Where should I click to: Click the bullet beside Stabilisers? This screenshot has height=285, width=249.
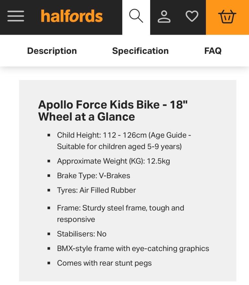(x=49, y=234)
